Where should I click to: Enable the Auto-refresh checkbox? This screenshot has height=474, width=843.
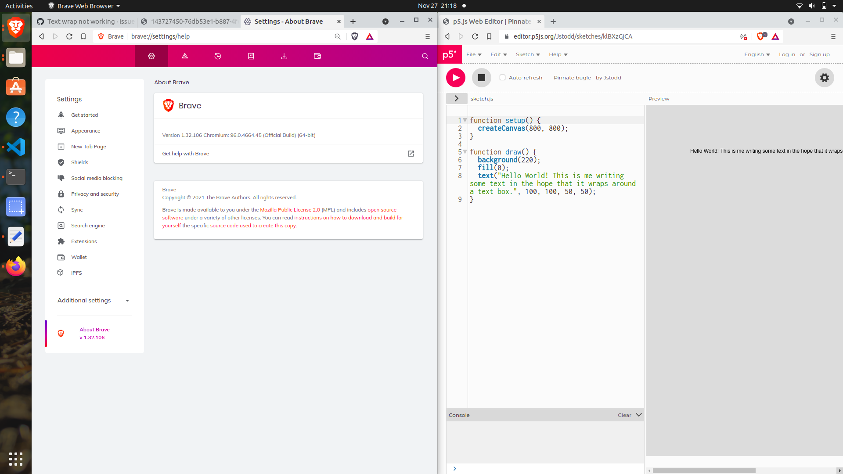pyautogui.click(x=502, y=77)
